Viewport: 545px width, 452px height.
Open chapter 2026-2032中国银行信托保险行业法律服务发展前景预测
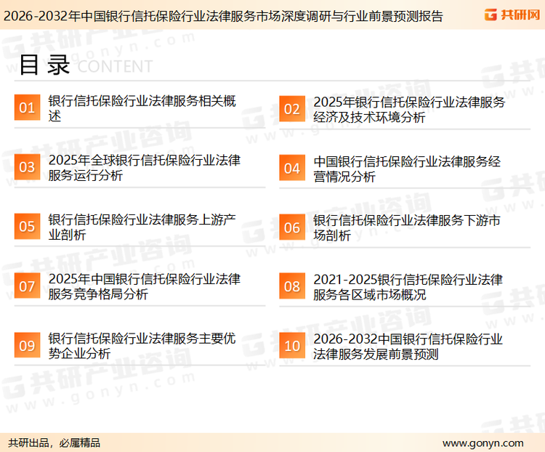pos(408,347)
